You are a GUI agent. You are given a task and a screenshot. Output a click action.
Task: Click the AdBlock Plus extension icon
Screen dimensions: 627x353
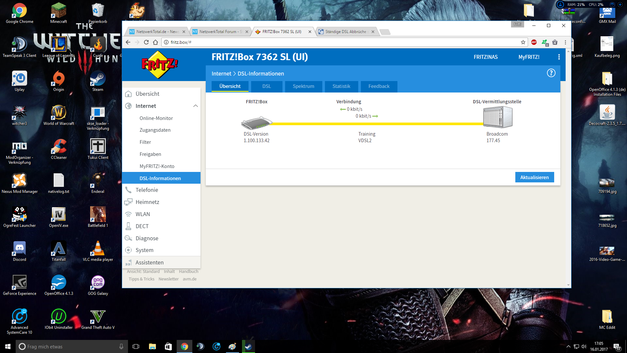pos(534,42)
